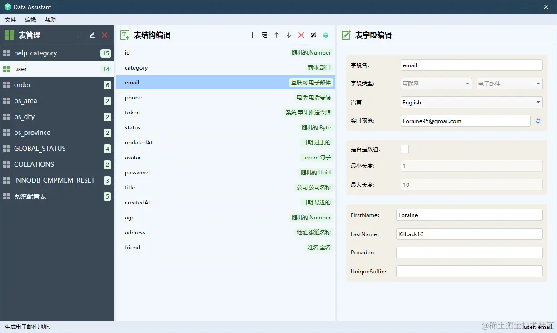Image resolution: width=557 pixels, height=333 pixels.
Task: Select the user table
Action: (x=57, y=69)
